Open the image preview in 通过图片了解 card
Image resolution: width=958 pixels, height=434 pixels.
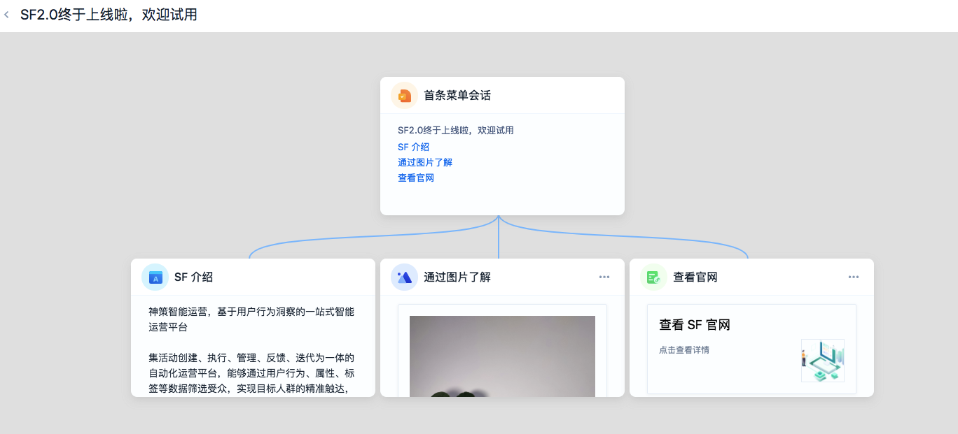point(502,356)
